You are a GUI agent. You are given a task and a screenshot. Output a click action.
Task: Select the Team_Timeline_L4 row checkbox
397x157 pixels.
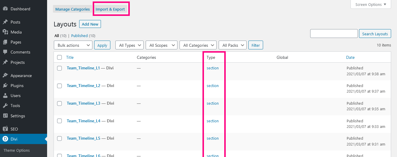pyautogui.click(x=59, y=121)
